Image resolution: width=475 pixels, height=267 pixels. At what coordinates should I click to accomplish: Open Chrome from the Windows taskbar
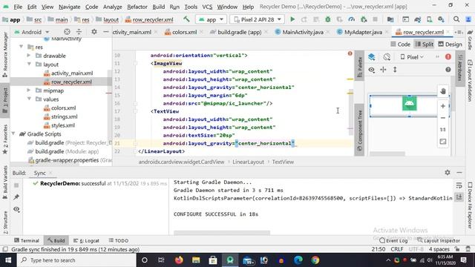click(315, 260)
